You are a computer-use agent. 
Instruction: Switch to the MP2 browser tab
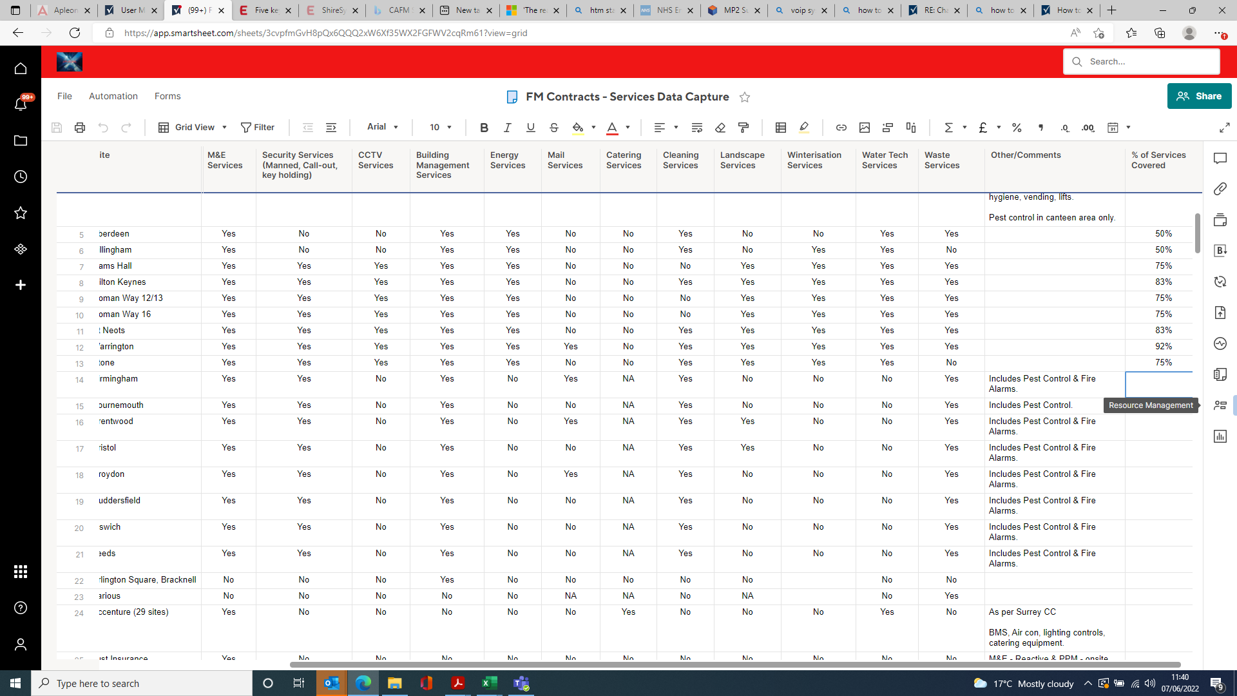pyautogui.click(x=734, y=10)
